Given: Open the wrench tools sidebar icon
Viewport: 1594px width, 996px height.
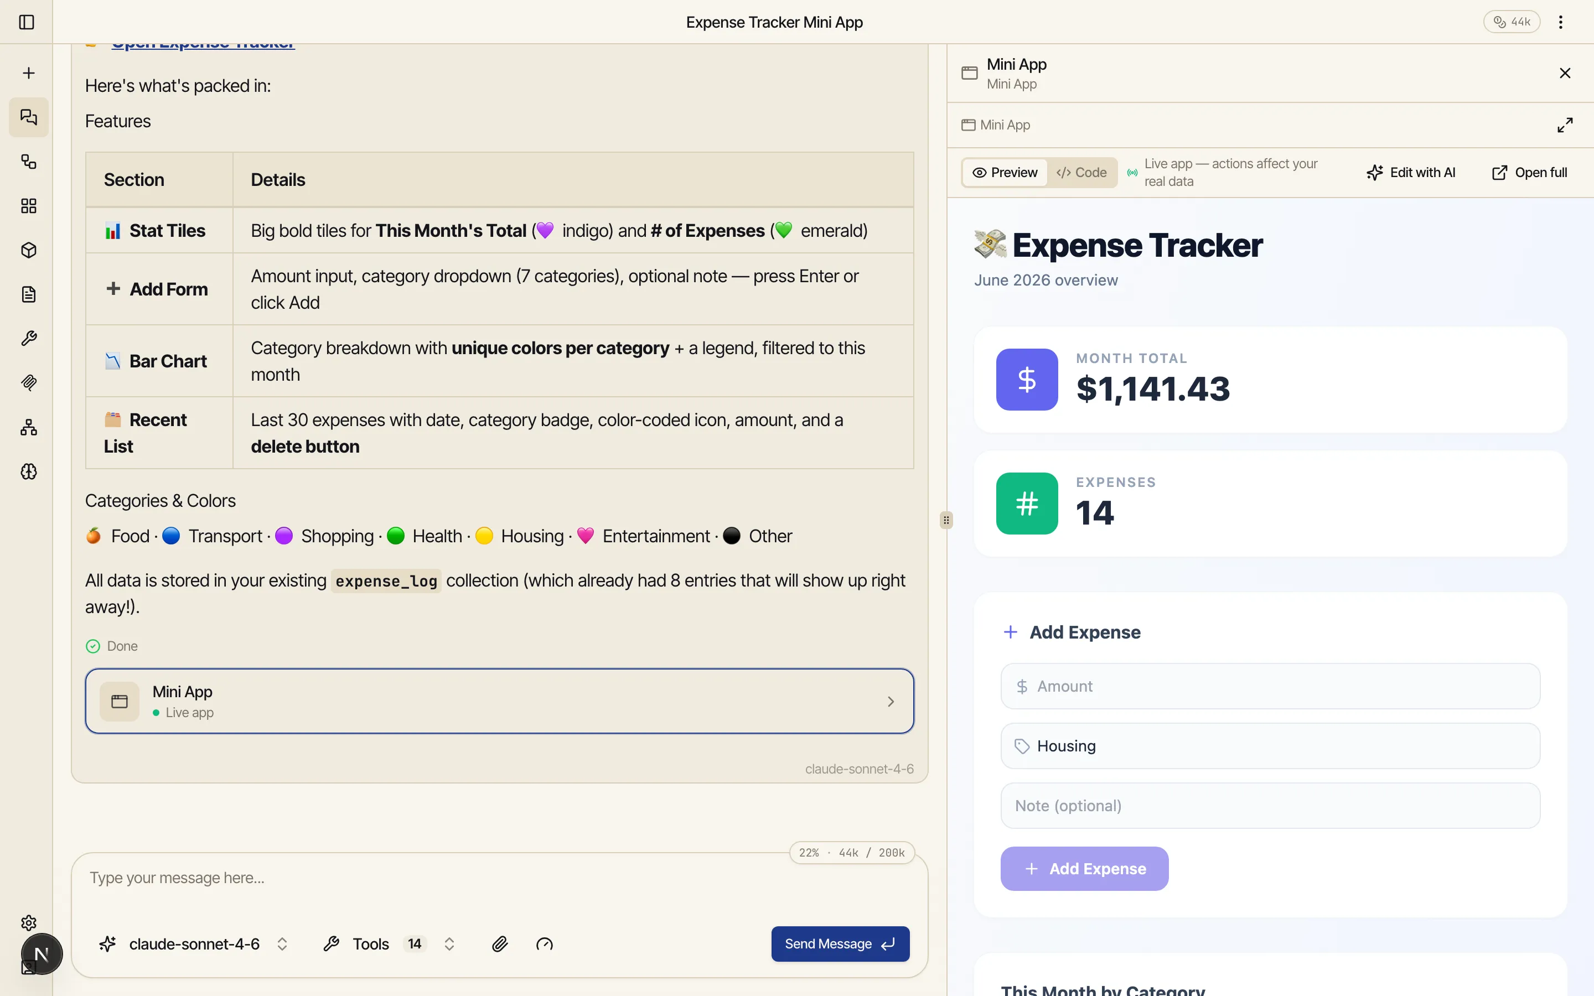Looking at the screenshot, I should 28,339.
